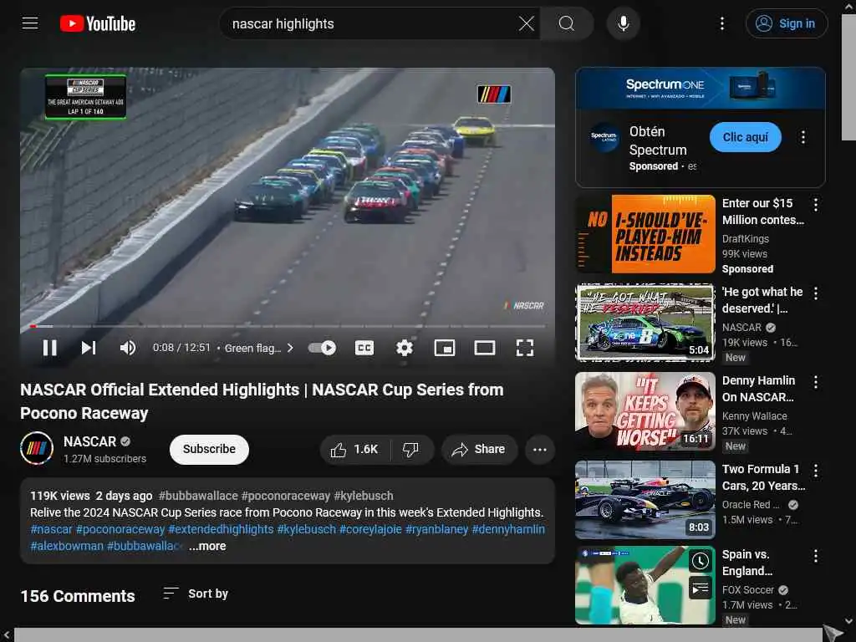Skip to the next video

[x=89, y=348]
